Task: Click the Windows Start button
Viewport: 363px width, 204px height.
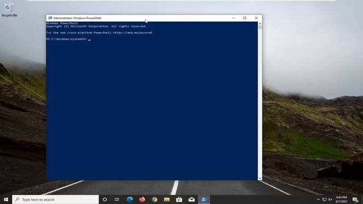Action: pos(6,199)
